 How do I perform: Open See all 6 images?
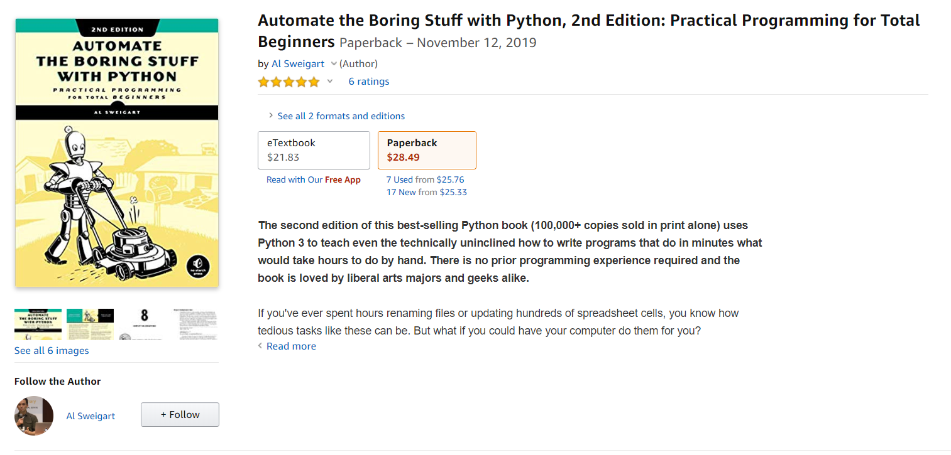(52, 350)
